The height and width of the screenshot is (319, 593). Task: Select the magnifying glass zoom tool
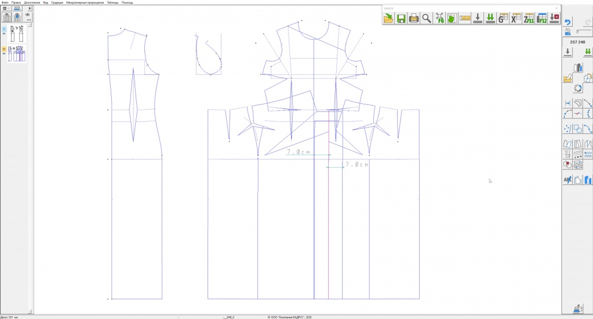tap(426, 19)
